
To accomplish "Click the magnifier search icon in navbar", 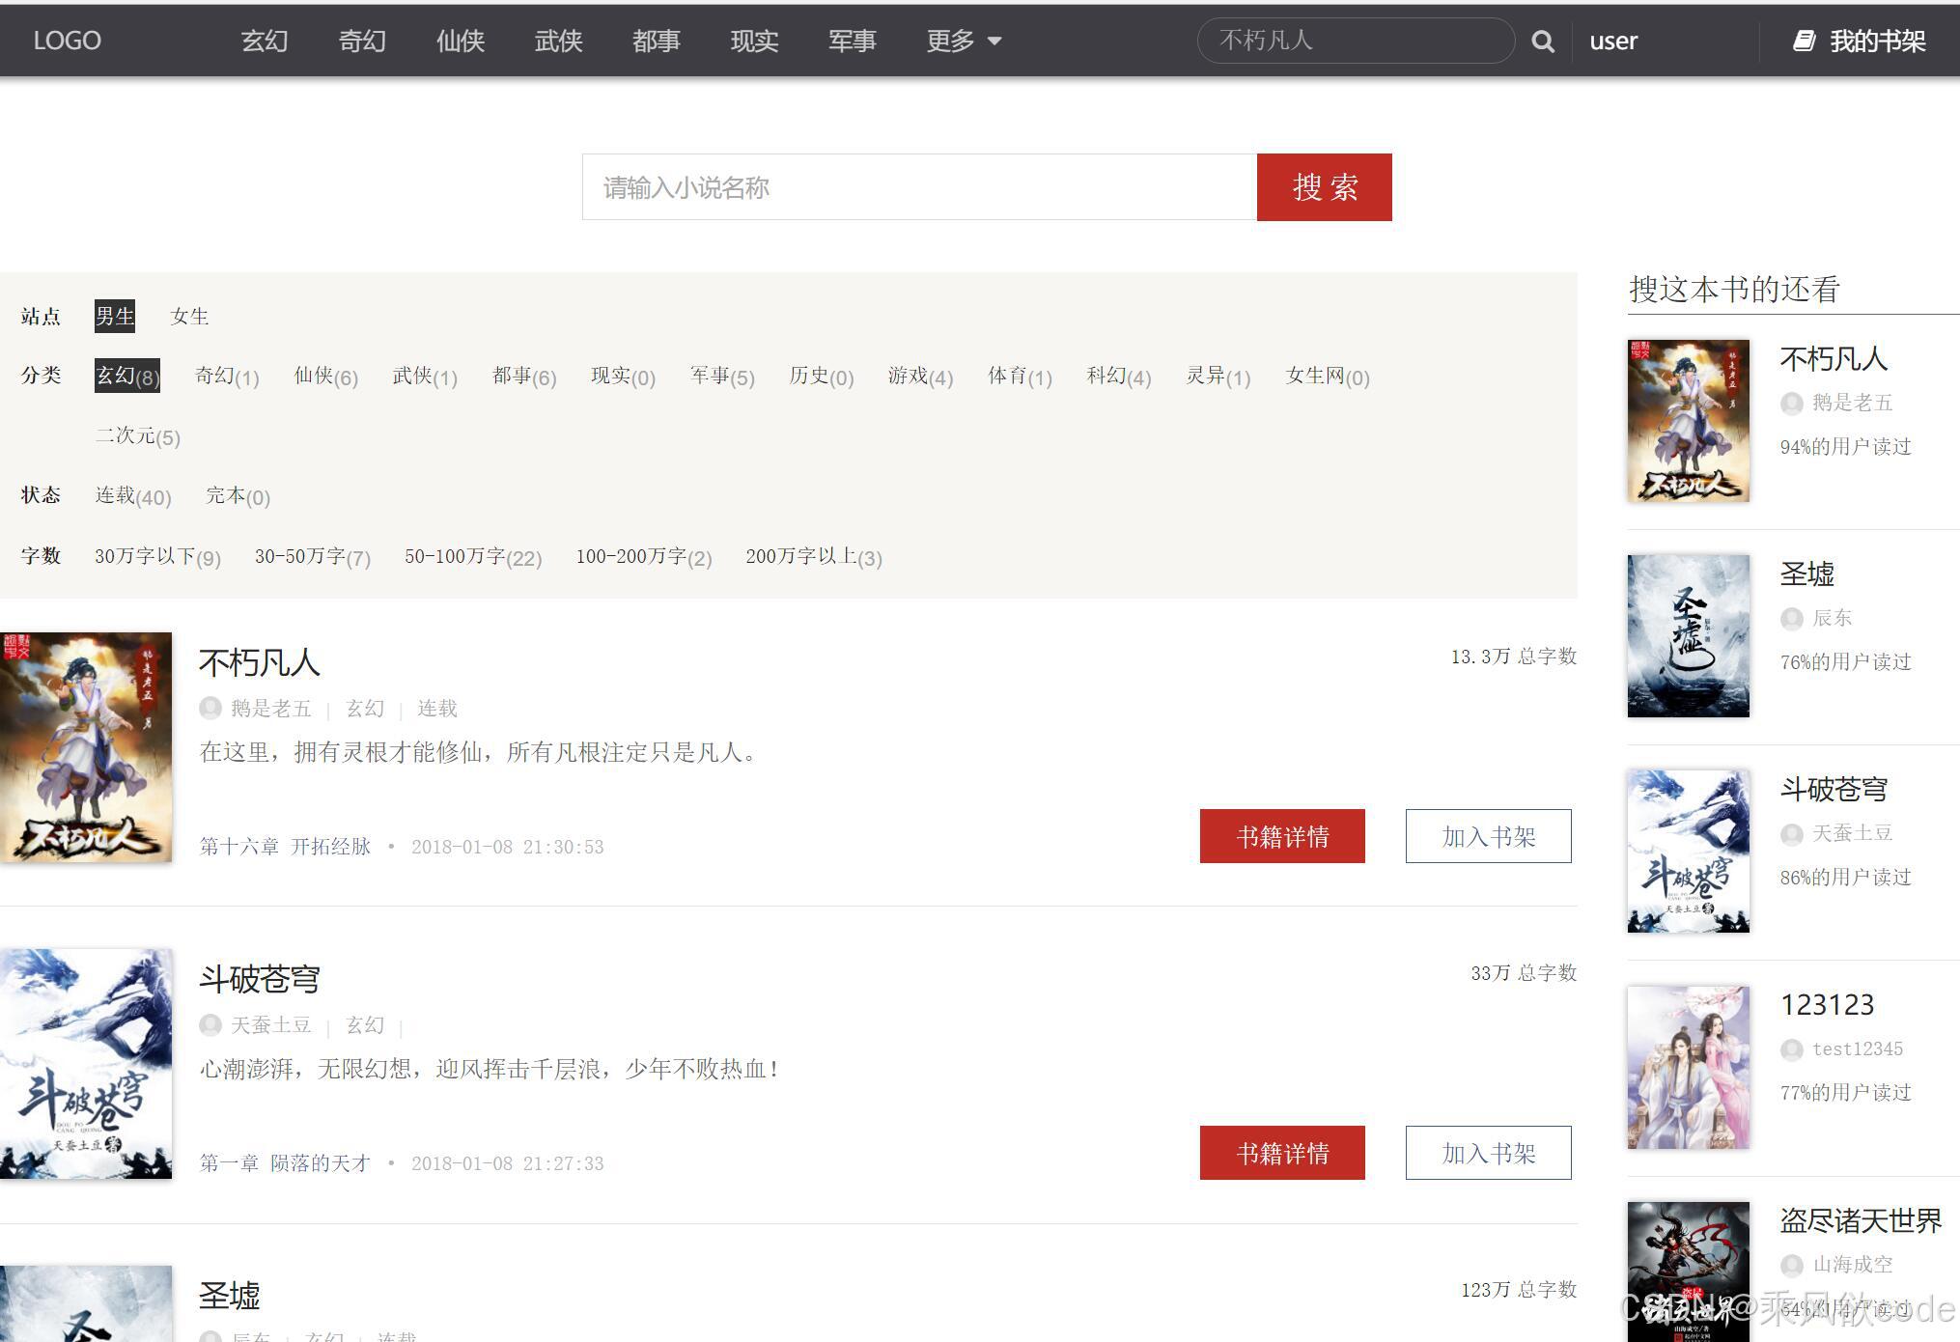I will pos(1543,42).
